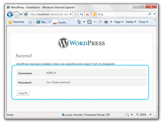
Task: Expand the Home dropdown arrow
Action: click(84, 22)
